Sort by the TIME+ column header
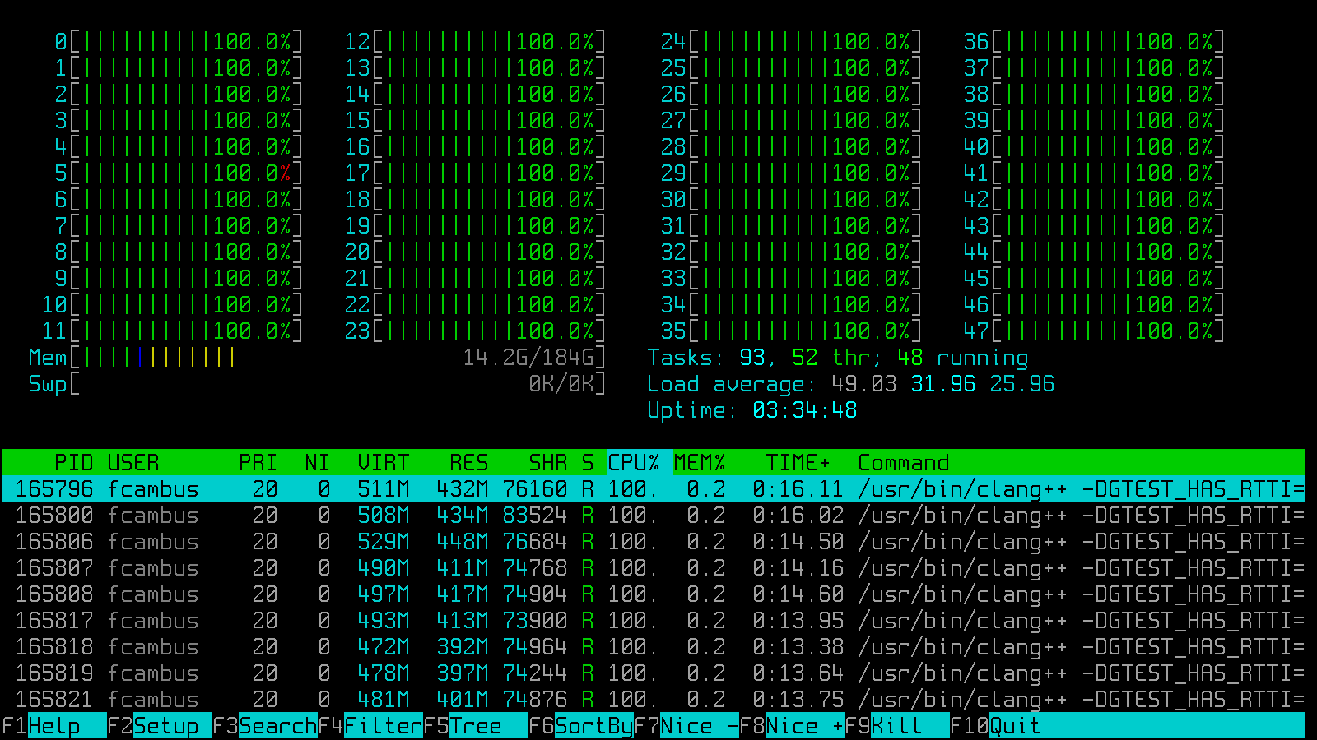The width and height of the screenshot is (1317, 740). 798,463
